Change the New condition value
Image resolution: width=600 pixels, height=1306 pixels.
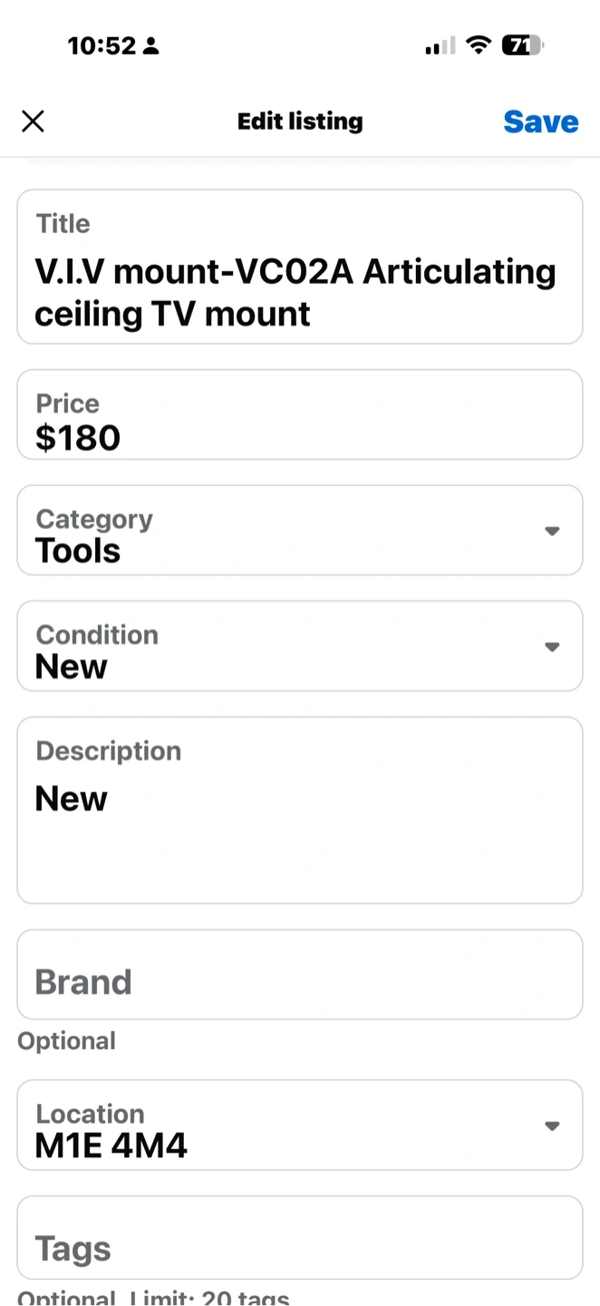click(72, 667)
